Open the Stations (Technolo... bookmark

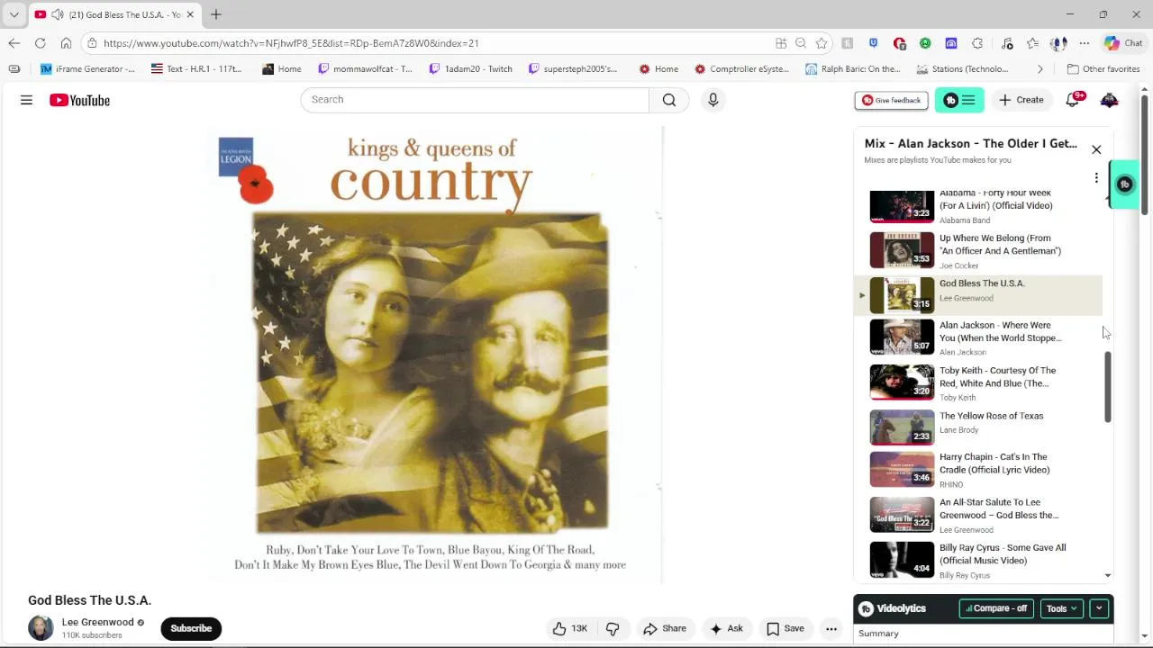pyautogui.click(x=962, y=69)
